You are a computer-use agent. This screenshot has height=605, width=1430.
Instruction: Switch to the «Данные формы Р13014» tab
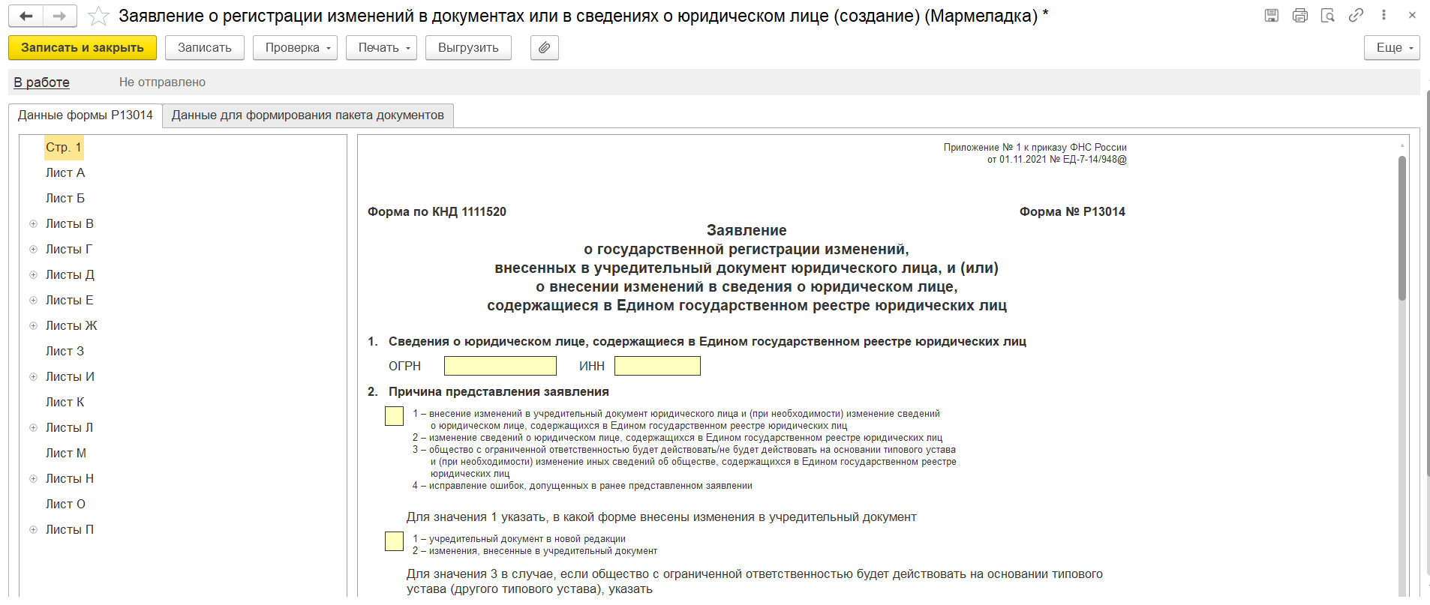(86, 115)
